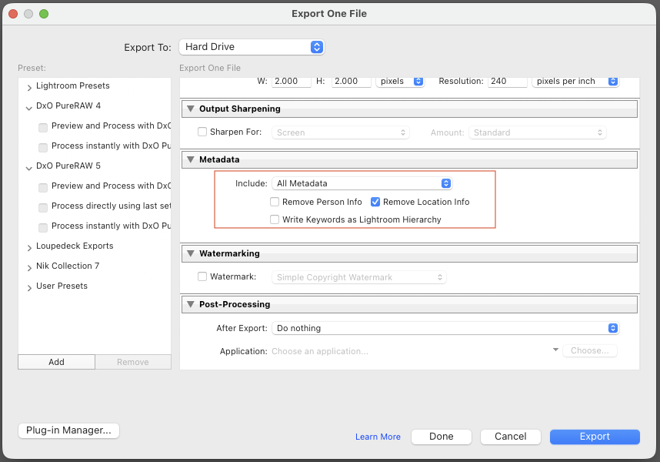Enable Write Keywords as Lightroom Hierarchy
The width and height of the screenshot is (660, 462).
275,219
